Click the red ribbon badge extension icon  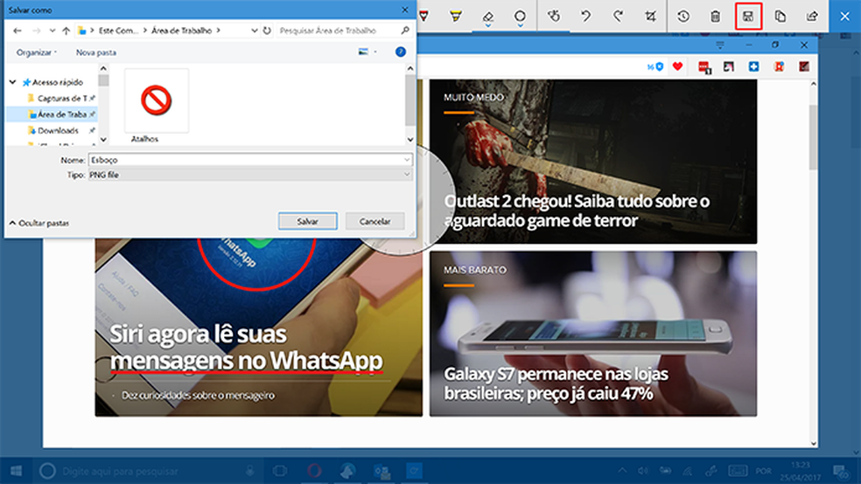(779, 66)
